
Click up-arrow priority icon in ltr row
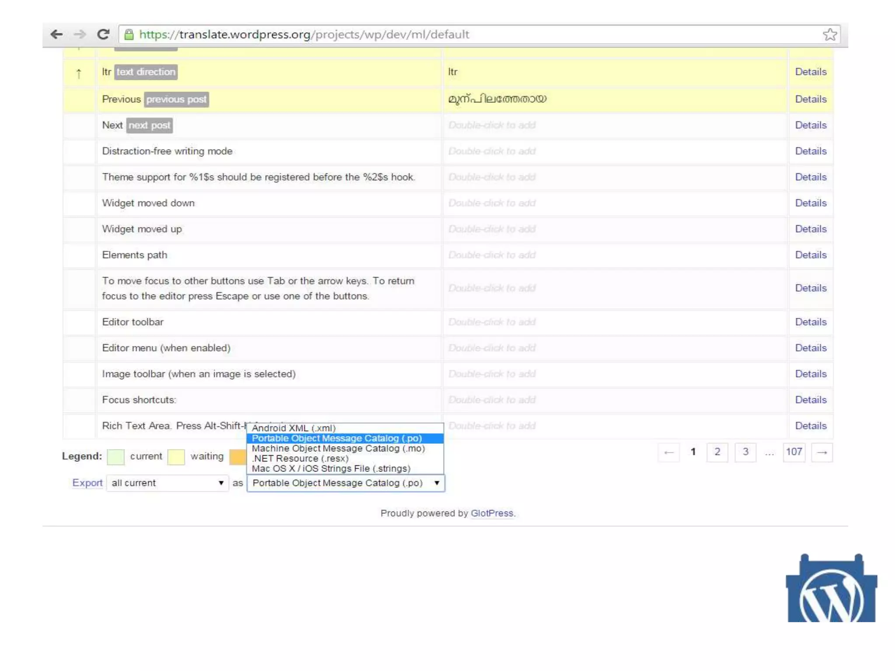click(79, 73)
